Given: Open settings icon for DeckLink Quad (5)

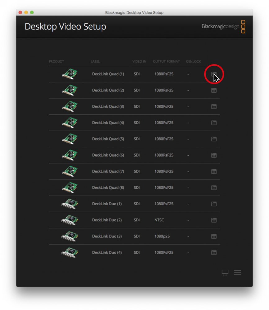Looking at the screenshot, I should (x=214, y=139).
